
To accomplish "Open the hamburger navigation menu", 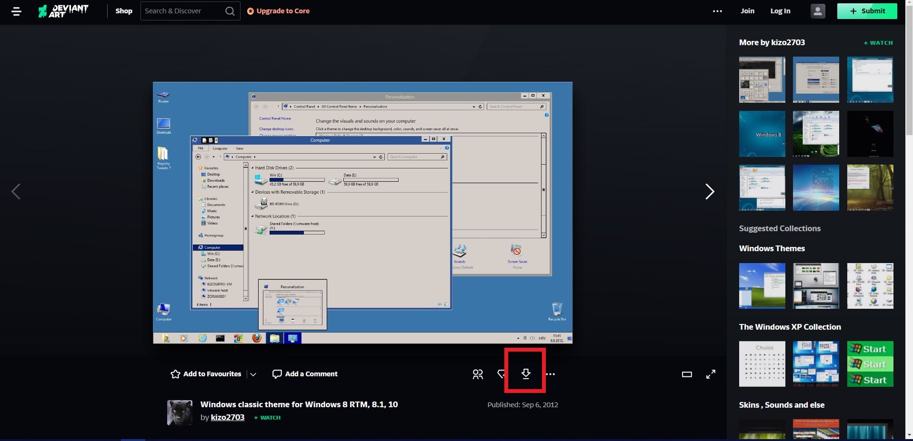I will coord(16,11).
